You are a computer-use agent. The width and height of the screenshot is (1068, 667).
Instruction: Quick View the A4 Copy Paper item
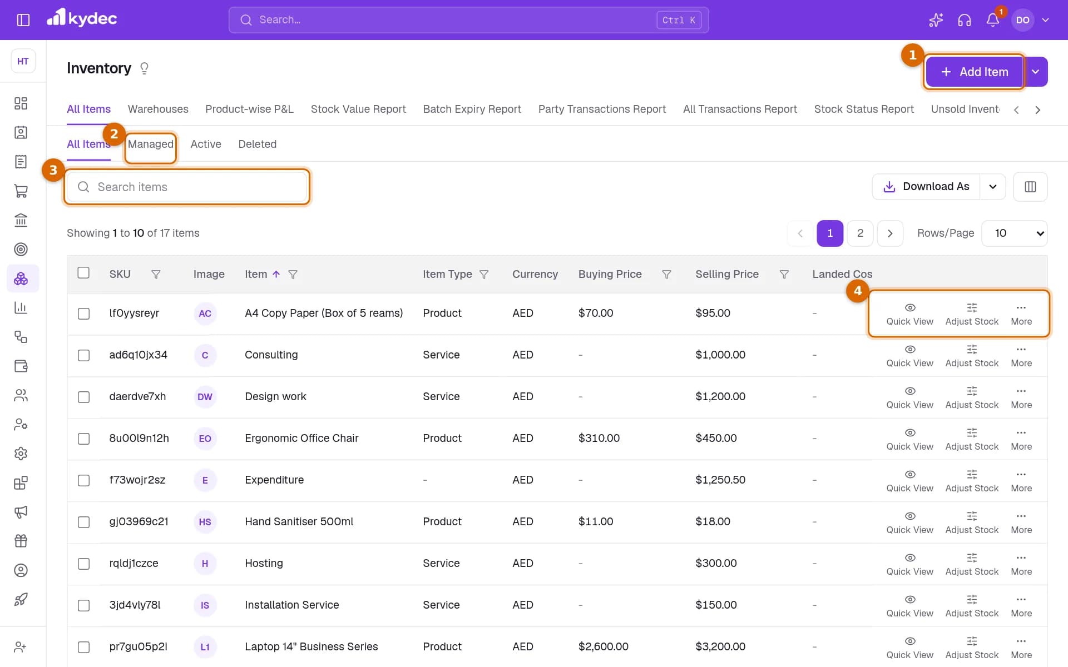(x=909, y=314)
